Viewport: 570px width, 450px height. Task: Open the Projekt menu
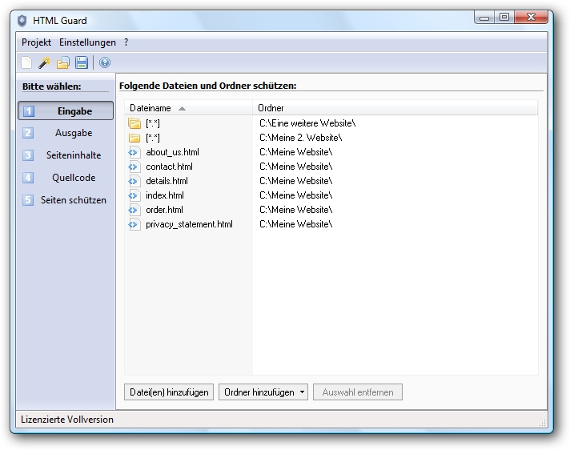(36, 42)
